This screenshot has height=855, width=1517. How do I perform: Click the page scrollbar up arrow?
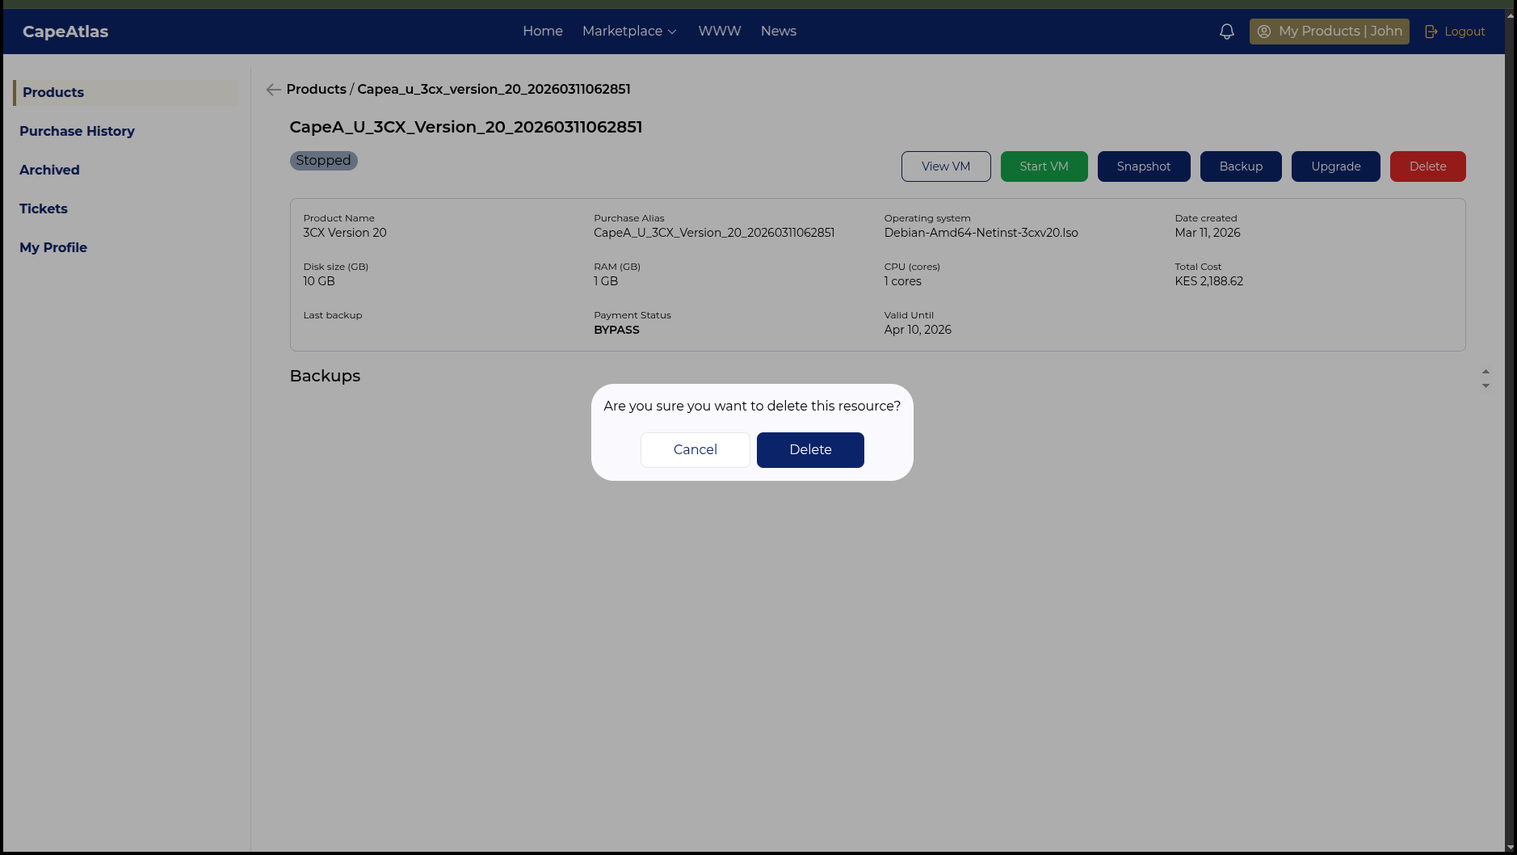tap(1511, 15)
